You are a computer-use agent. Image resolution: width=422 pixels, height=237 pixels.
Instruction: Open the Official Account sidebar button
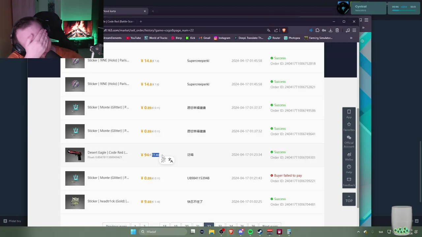349,142
